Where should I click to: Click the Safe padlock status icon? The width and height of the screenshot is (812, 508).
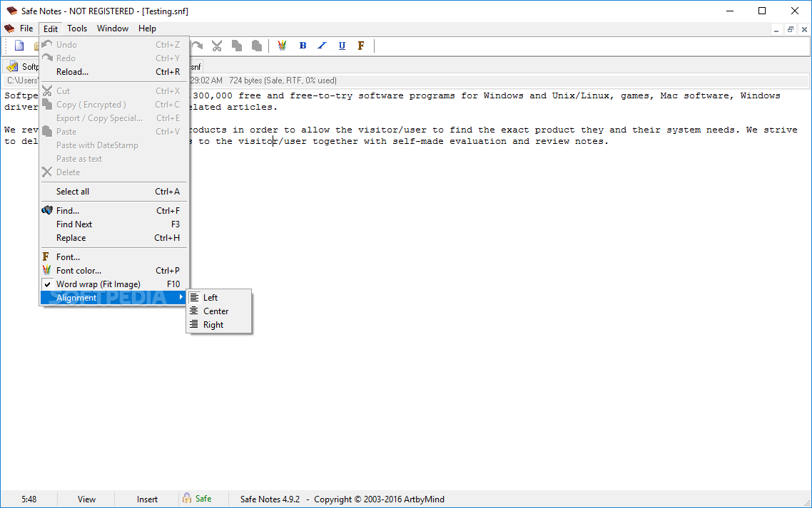(187, 498)
